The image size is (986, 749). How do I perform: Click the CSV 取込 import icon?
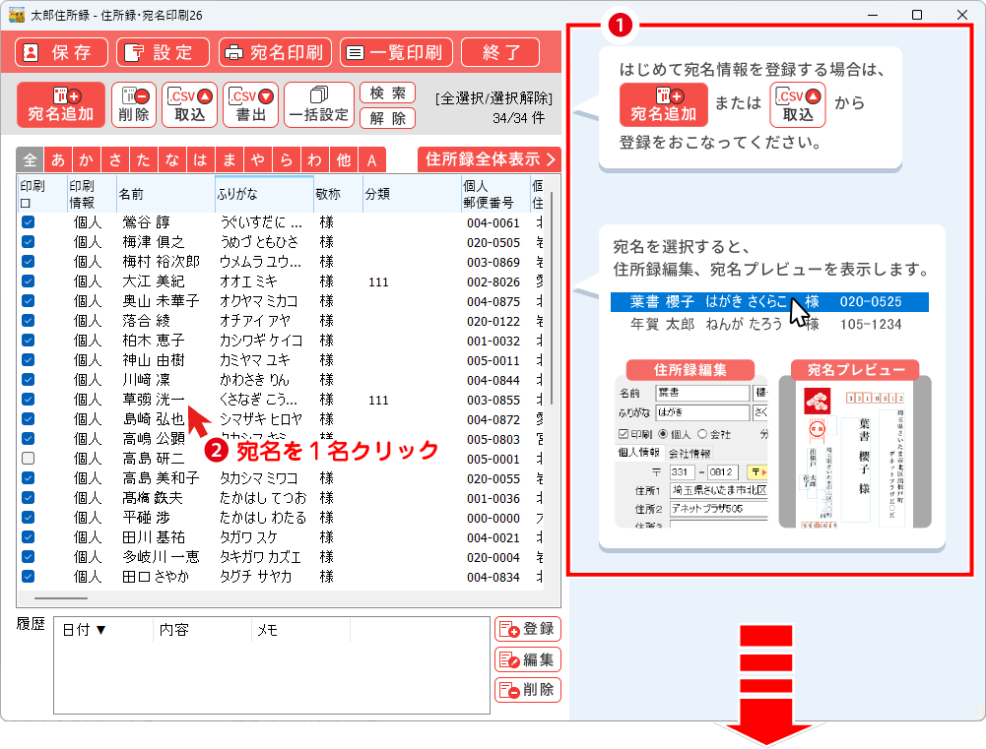pyautogui.click(x=190, y=104)
